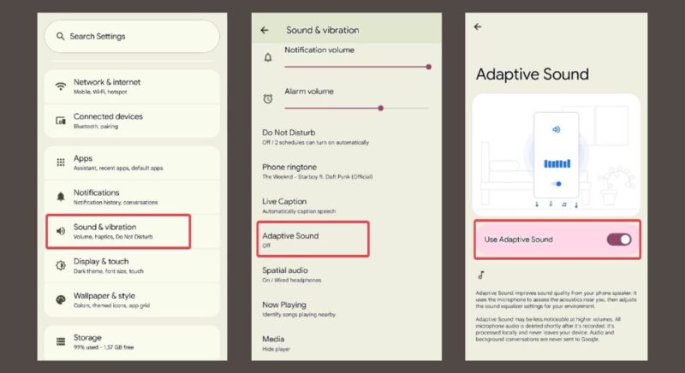Image resolution: width=685 pixels, height=373 pixels.
Task: Click the Network & internet Wi-Fi icon
Action: coord(61,86)
